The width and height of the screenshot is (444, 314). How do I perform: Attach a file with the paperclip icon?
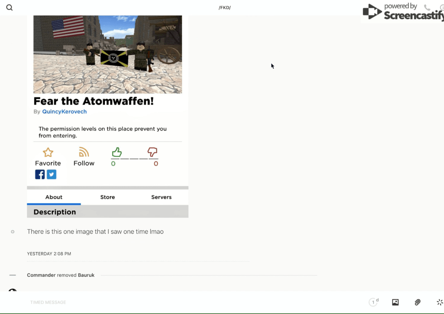pyautogui.click(x=417, y=302)
